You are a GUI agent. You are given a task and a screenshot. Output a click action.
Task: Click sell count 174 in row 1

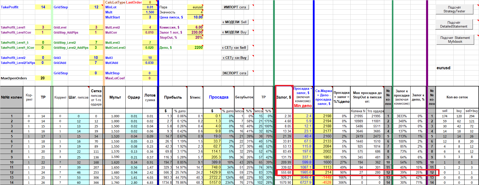pyautogui.click(x=445, y=116)
